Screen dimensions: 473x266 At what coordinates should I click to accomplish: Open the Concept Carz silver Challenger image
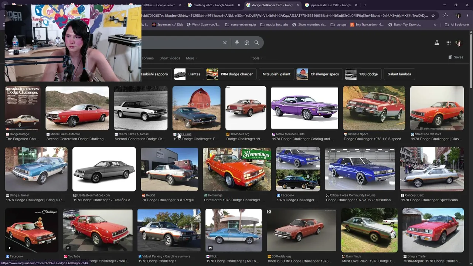tap(432, 169)
